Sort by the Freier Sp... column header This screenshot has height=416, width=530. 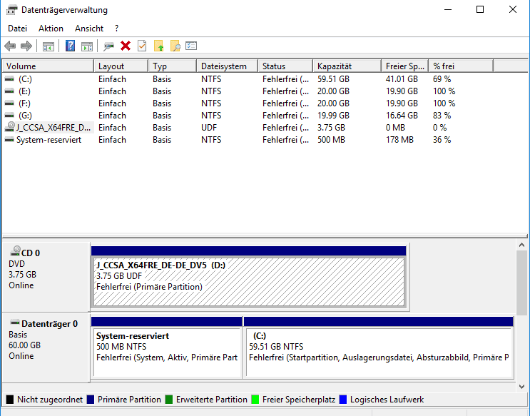[x=405, y=66]
